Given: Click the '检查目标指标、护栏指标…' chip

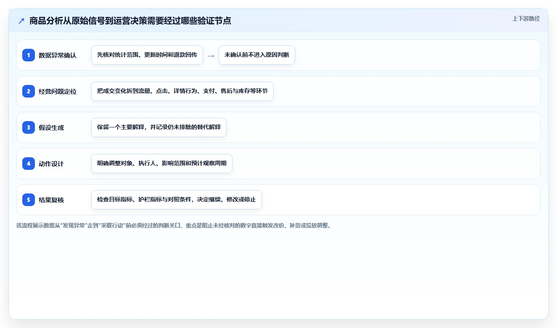Looking at the screenshot, I should click(177, 200).
